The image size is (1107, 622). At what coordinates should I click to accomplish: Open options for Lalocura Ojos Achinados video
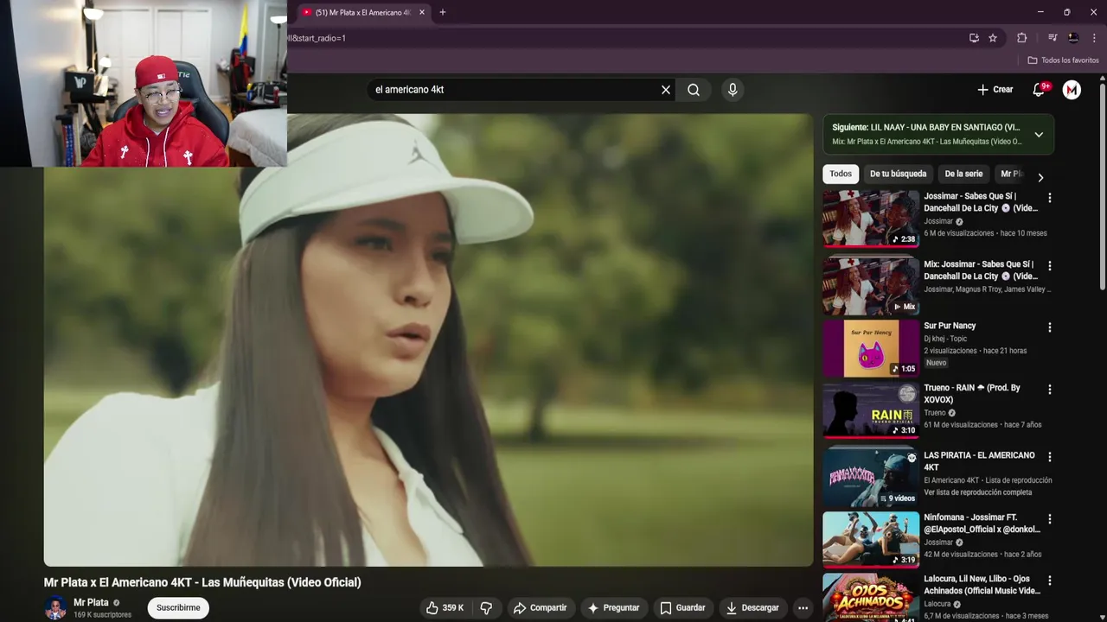[x=1050, y=581]
